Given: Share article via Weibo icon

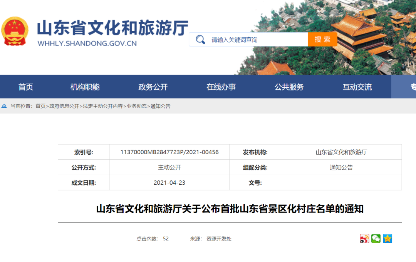Looking at the screenshot, I should tap(364, 239).
